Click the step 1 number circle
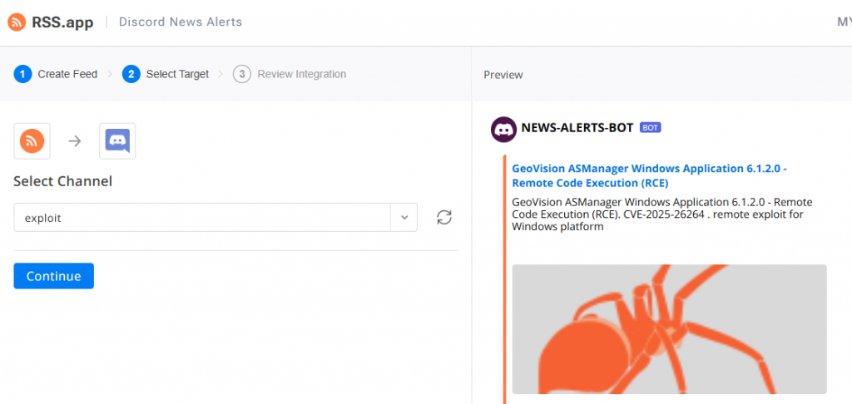This screenshot has height=404, width=852. tap(22, 74)
